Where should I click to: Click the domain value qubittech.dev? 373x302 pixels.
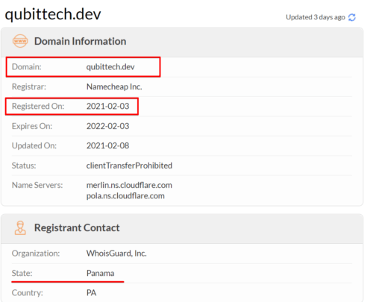click(x=110, y=67)
